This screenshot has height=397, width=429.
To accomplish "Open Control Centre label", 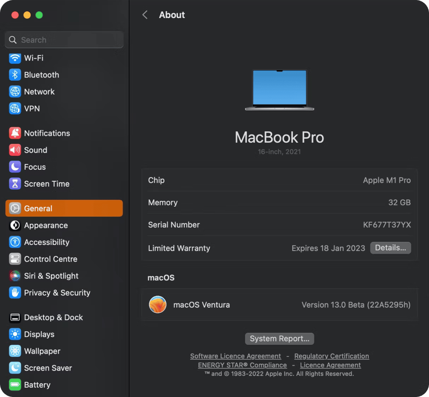I will (50, 259).
